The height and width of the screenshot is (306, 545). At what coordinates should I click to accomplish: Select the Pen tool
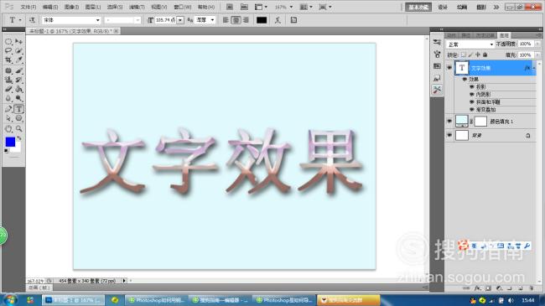pos(8,109)
